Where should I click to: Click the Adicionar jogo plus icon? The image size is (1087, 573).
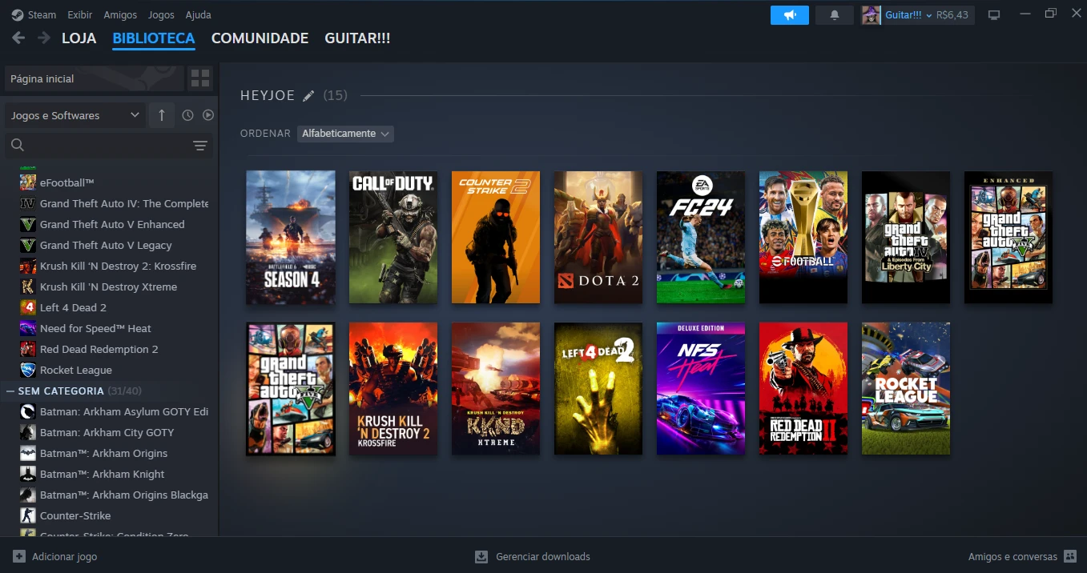[19, 556]
